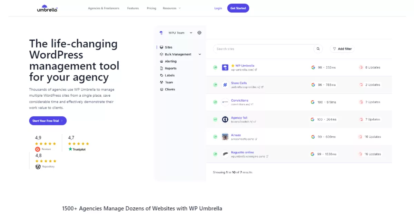Open the Pricing nav link
414x216 pixels.
151,8
